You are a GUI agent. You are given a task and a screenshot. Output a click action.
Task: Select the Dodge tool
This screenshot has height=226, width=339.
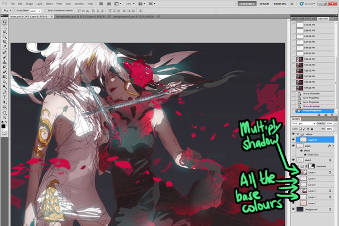point(5,86)
